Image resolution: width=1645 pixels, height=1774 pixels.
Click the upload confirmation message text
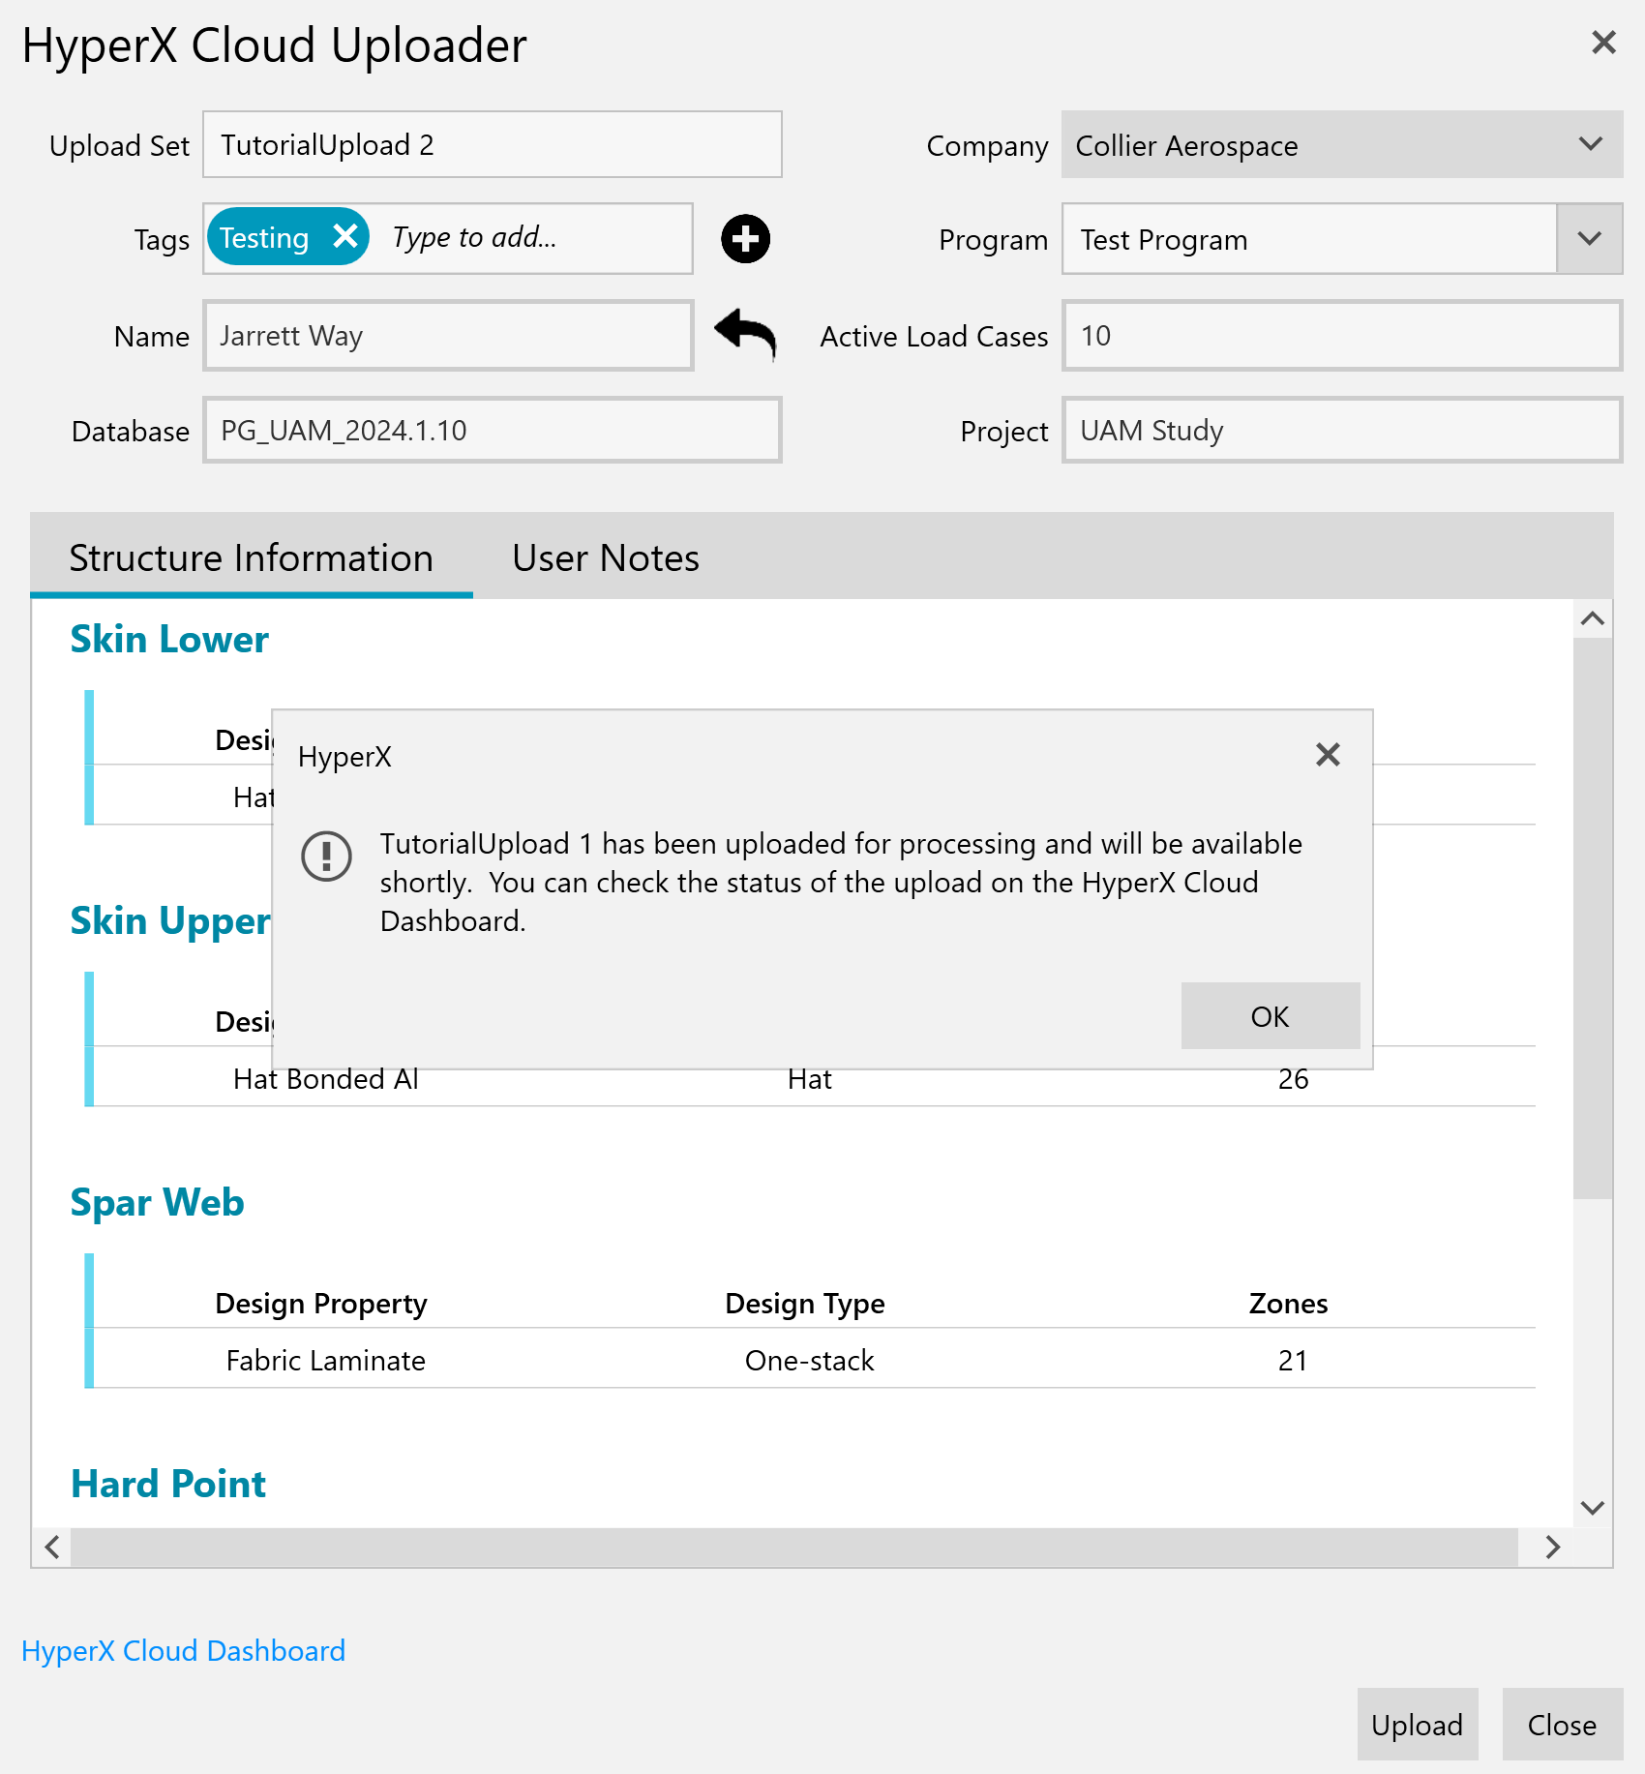841,882
